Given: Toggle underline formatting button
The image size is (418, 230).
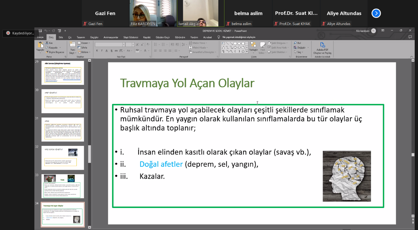Looking at the screenshot, I should point(106,51).
